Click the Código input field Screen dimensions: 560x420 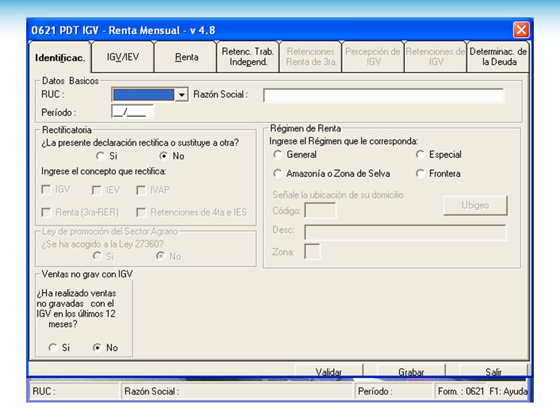click(x=320, y=211)
